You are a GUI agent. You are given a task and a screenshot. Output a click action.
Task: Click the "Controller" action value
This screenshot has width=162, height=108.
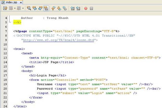[x=66, y=80]
